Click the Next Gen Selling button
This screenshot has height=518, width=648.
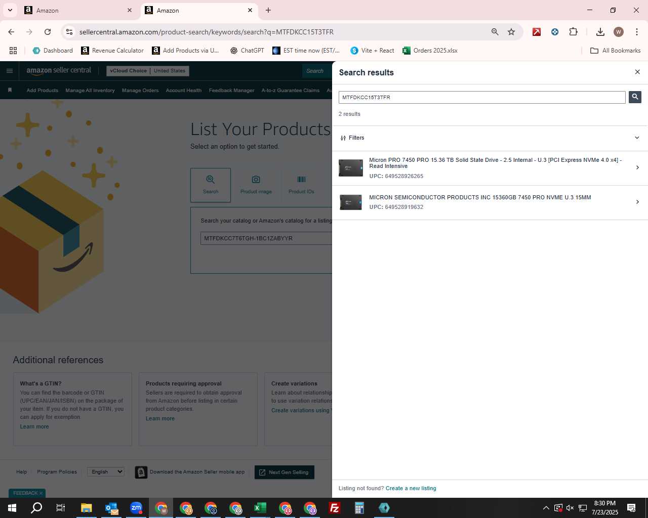click(285, 472)
